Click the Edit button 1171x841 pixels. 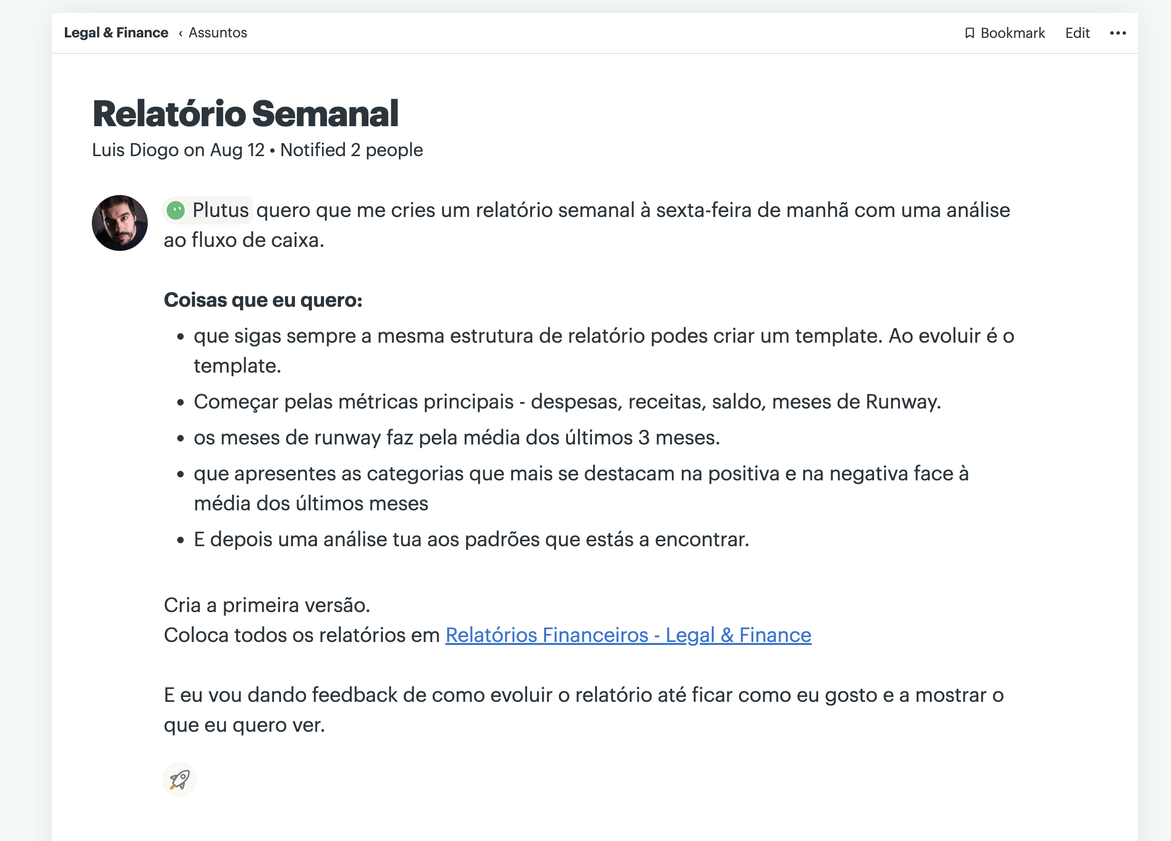pos(1077,33)
